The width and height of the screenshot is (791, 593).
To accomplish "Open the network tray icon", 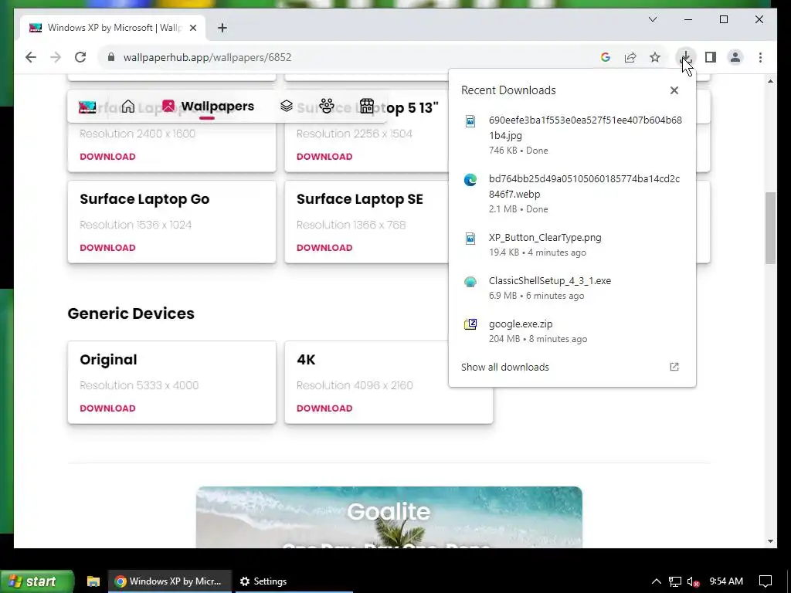I will [x=675, y=581].
